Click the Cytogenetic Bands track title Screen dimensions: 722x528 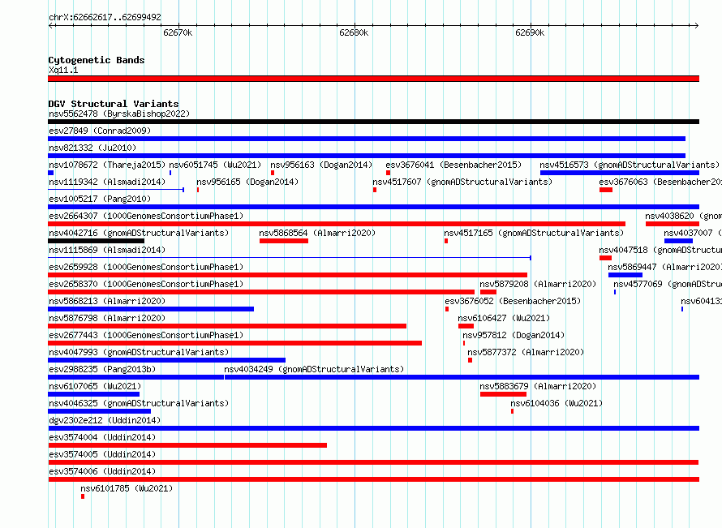pyautogui.click(x=97, y=60)
